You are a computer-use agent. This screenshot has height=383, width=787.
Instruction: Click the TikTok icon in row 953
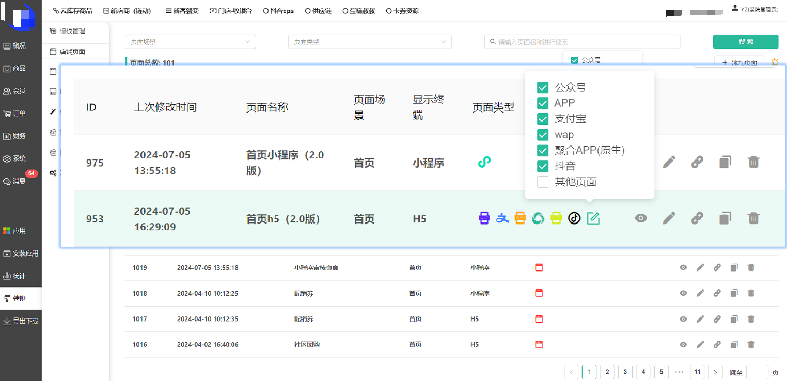pyautogui.click(x=574, y=218)
